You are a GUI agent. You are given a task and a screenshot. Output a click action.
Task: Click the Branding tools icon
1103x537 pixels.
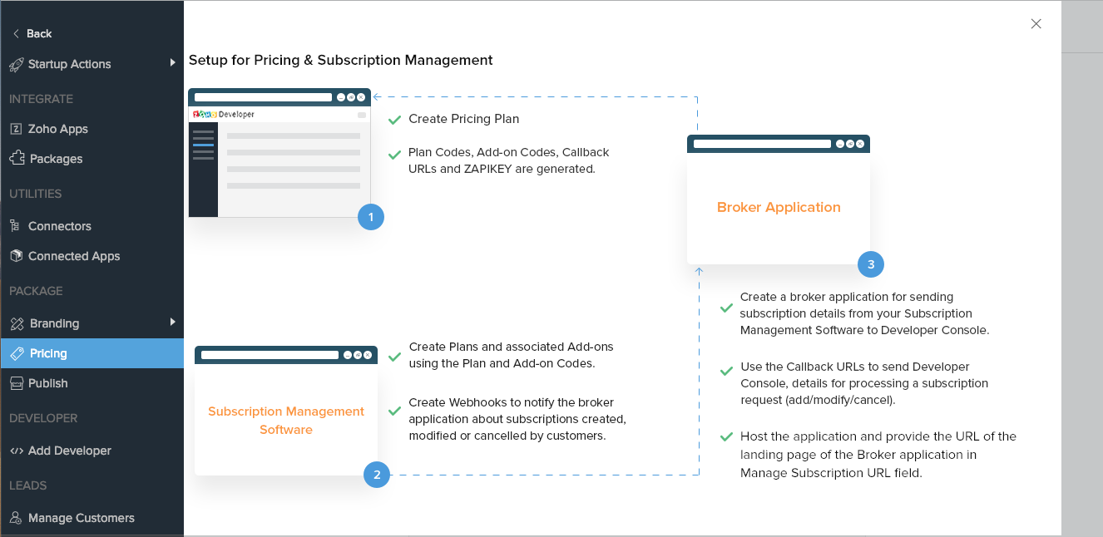click(x=17, y=323)
